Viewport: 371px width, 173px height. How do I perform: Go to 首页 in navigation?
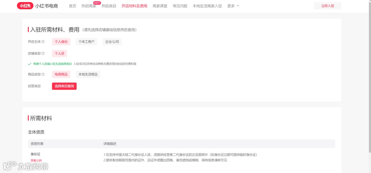pyautogui.click(x=72, y=6)
